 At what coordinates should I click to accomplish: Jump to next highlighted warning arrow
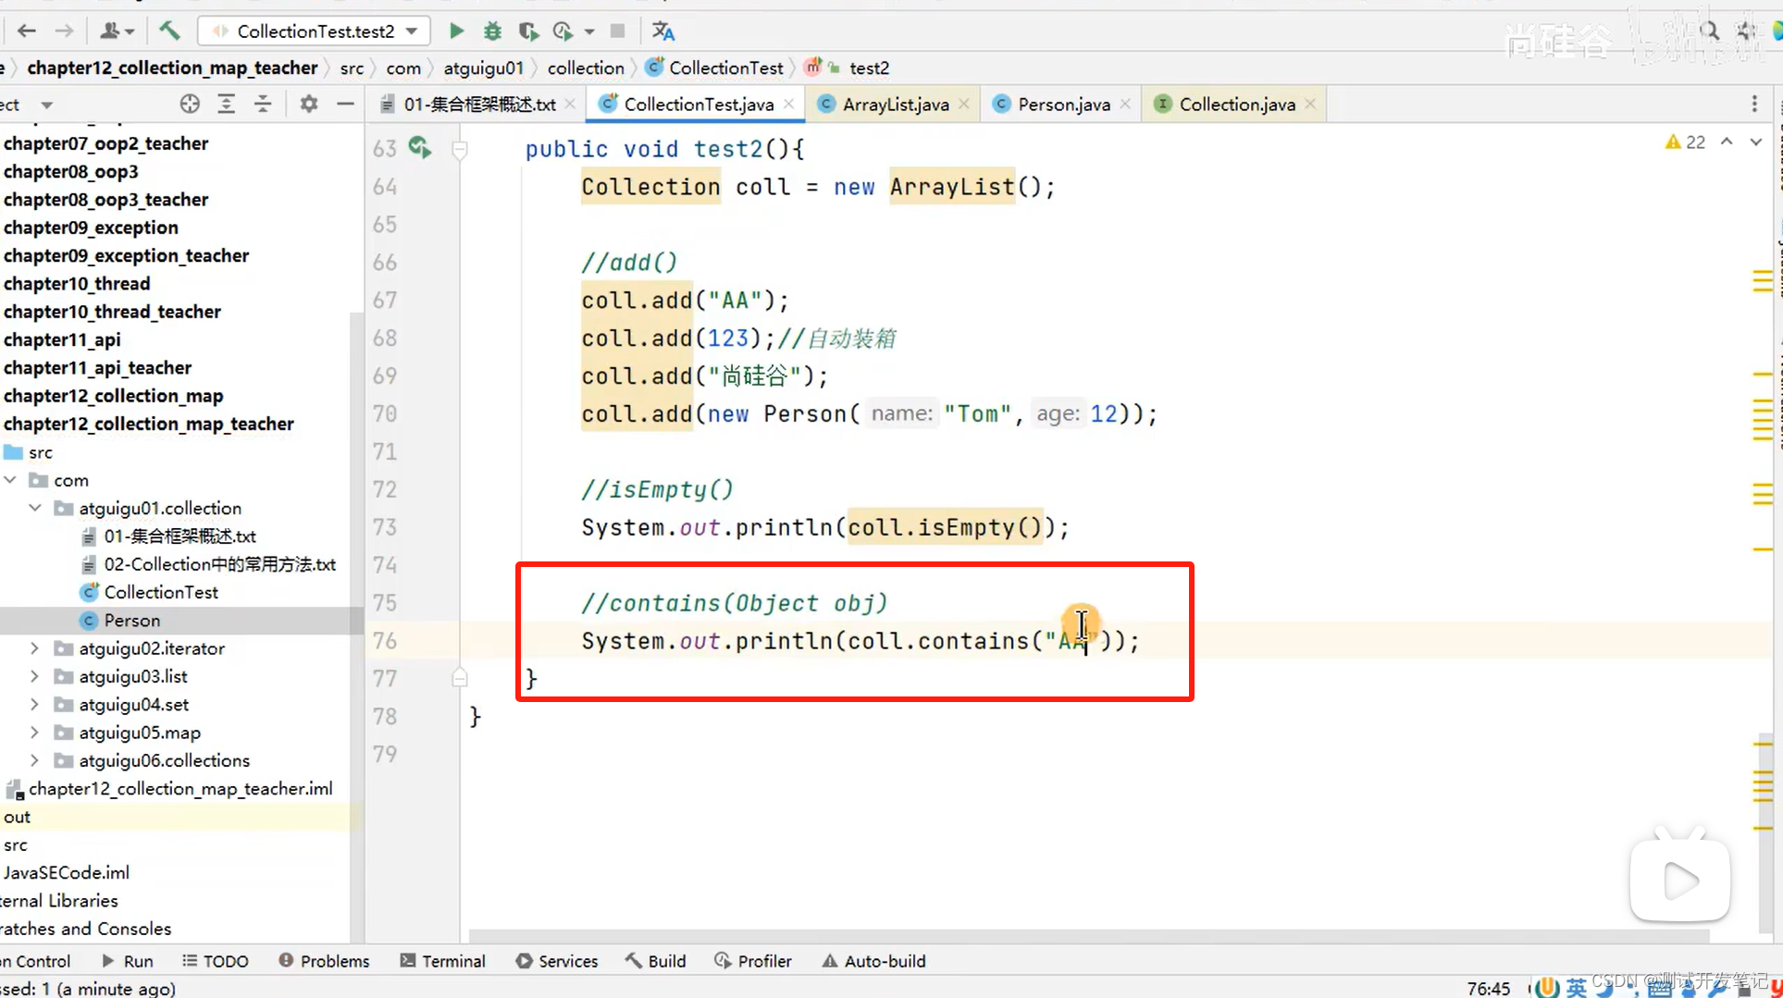click(1755, 142)
